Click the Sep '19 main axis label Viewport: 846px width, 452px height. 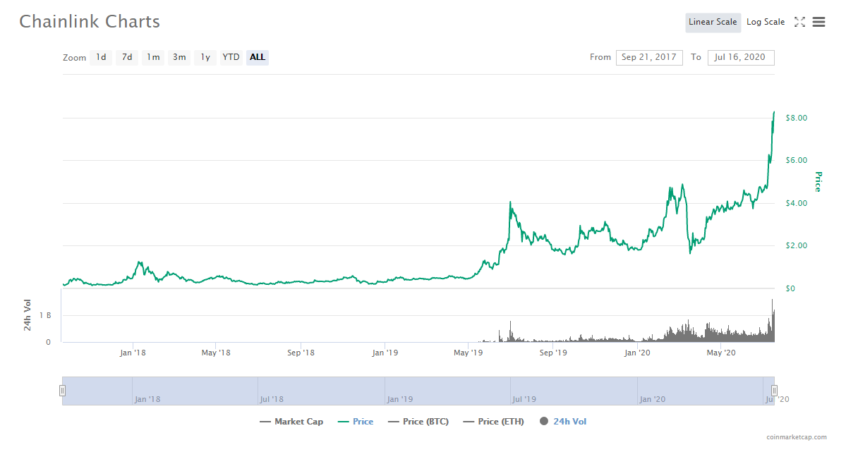pos(553,353)
